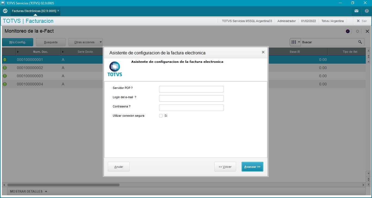Close the Asistente de configuracion dialog

coord(263,52)
